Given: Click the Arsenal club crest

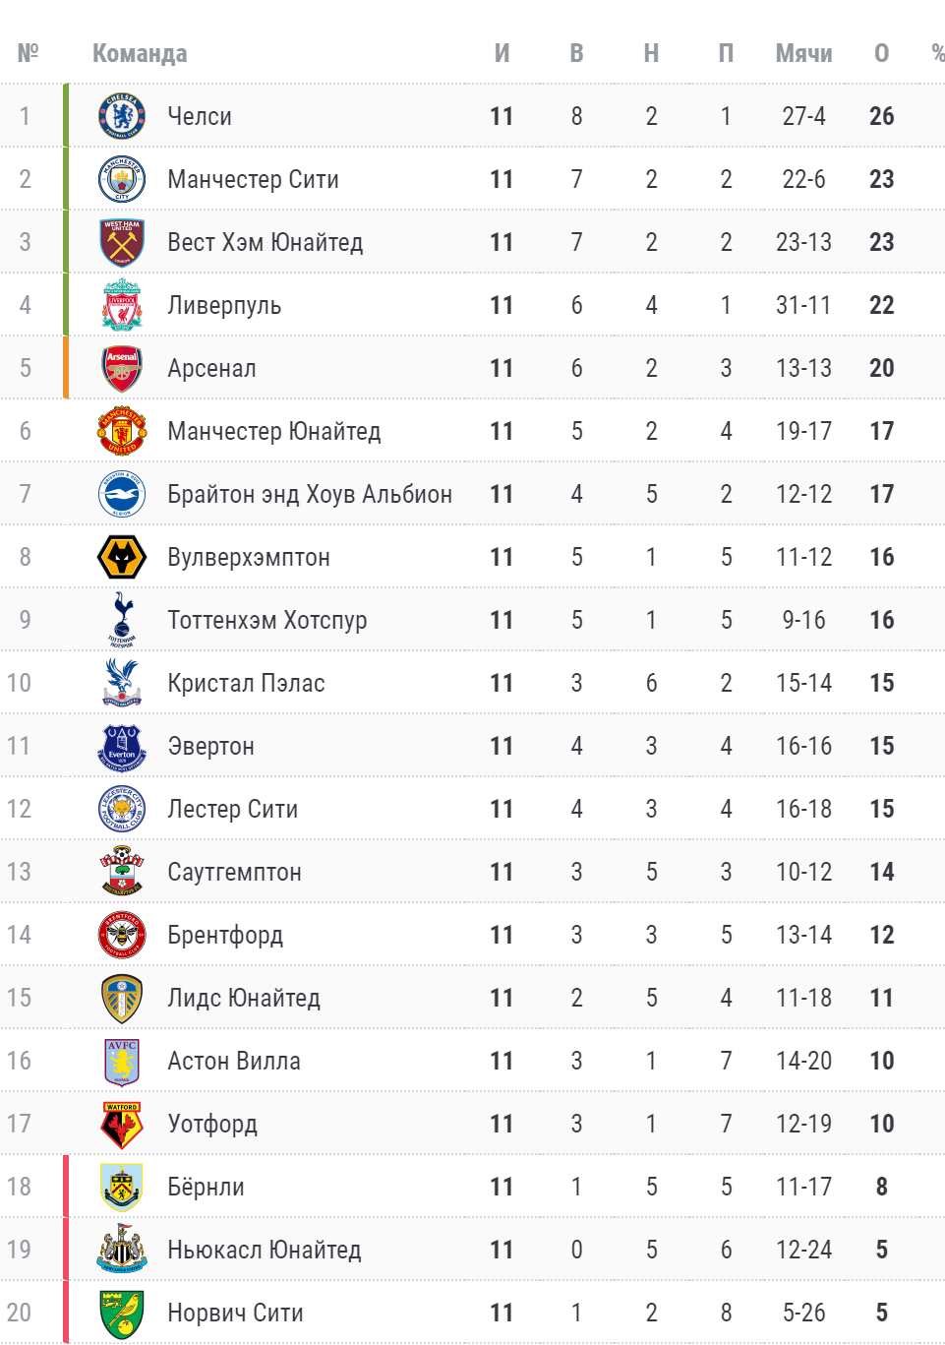Looking at the screenshot, I should tap(122, 368).
